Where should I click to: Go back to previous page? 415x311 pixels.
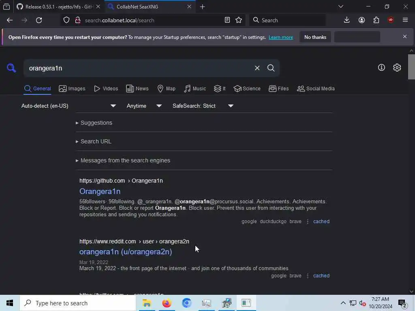[x=10, y=20]
